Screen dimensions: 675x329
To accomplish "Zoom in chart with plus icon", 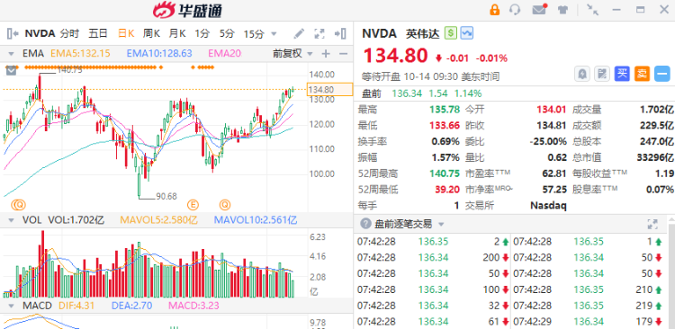I will 326,54.
